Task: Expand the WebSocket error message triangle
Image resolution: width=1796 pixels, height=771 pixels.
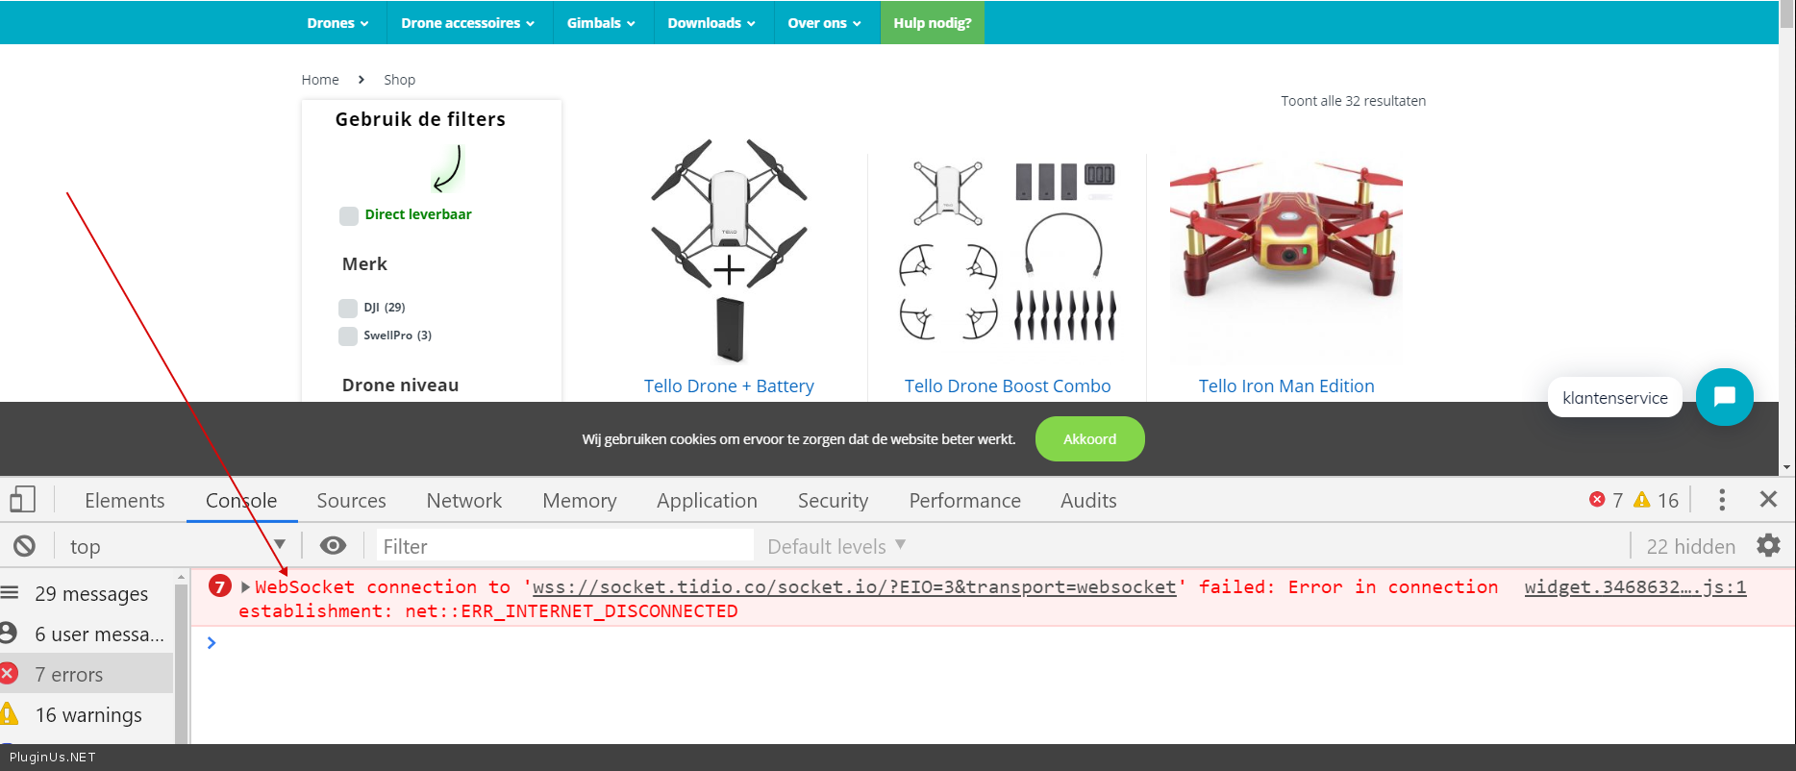Action: 246,587
